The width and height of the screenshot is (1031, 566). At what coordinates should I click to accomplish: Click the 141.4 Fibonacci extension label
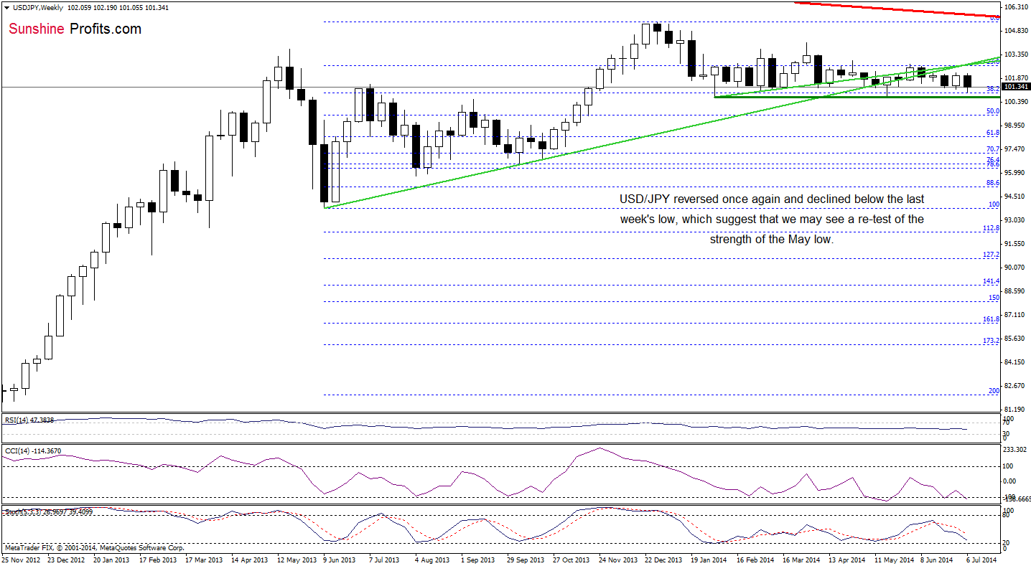point(992,281)
